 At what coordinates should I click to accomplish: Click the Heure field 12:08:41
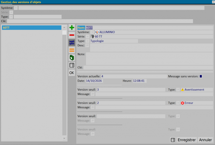[139, 81]
